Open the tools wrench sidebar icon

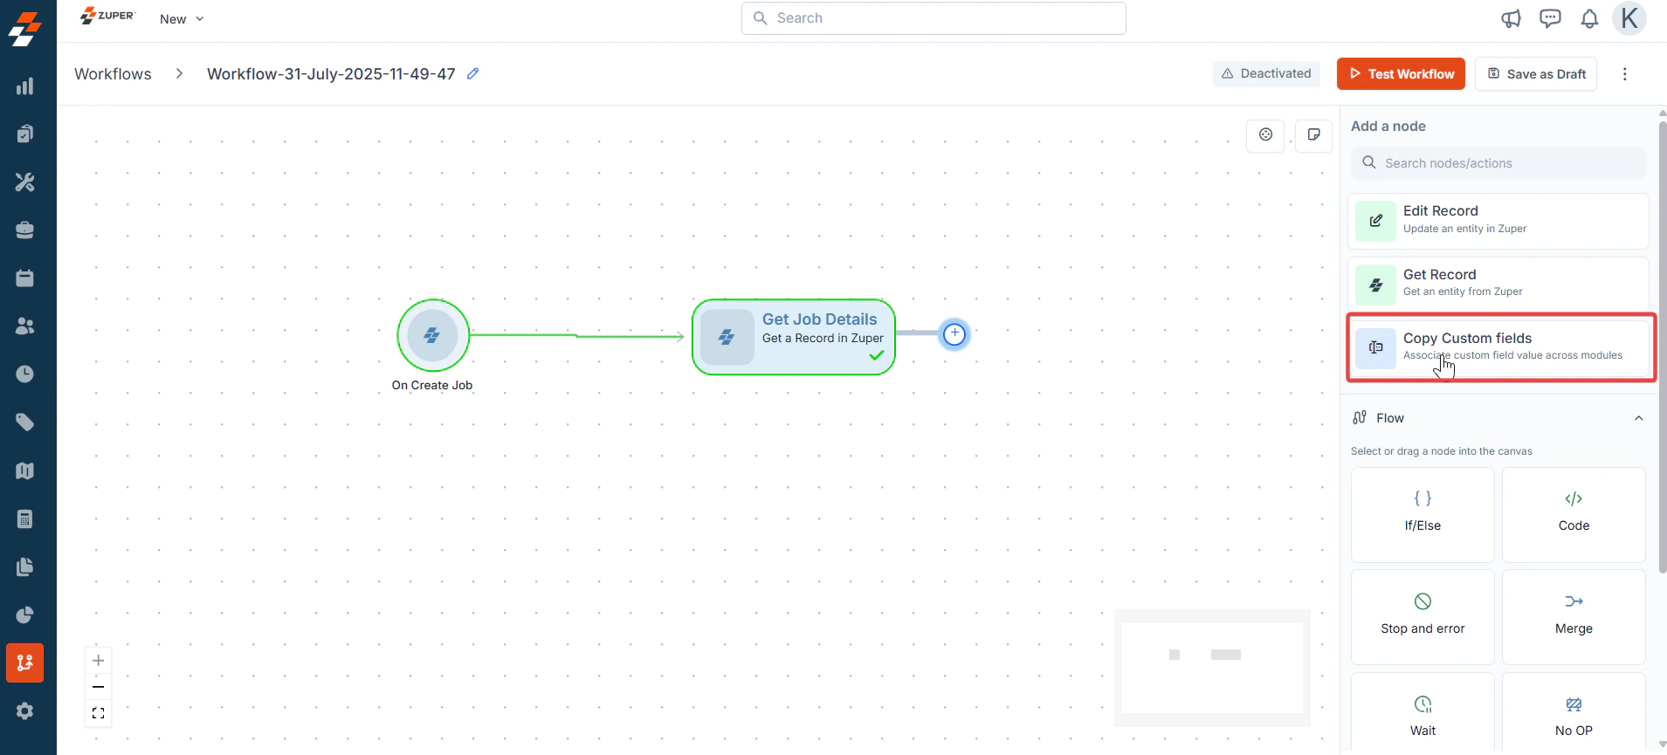click(x=25, y=182)
